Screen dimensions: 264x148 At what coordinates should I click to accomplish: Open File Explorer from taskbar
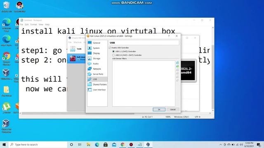click(x=88, y=144)
